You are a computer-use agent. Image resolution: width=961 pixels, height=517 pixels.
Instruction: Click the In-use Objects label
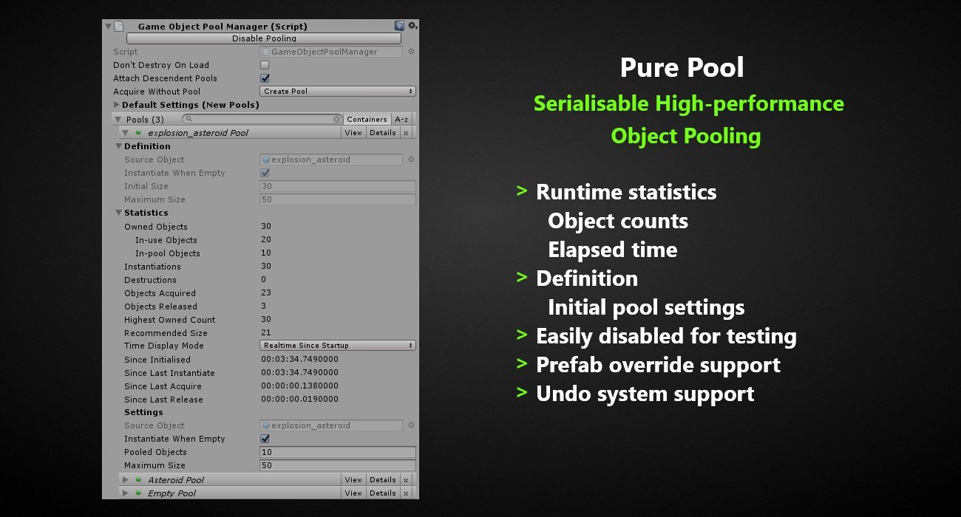(166, 240)
